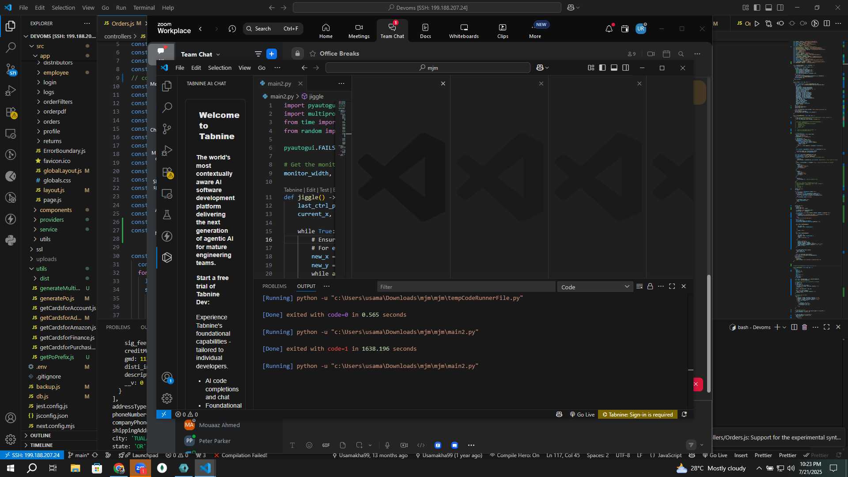
Task: Maximize the Output panel in mjm window
Action: pyautogui.click(x=672, y=287)
